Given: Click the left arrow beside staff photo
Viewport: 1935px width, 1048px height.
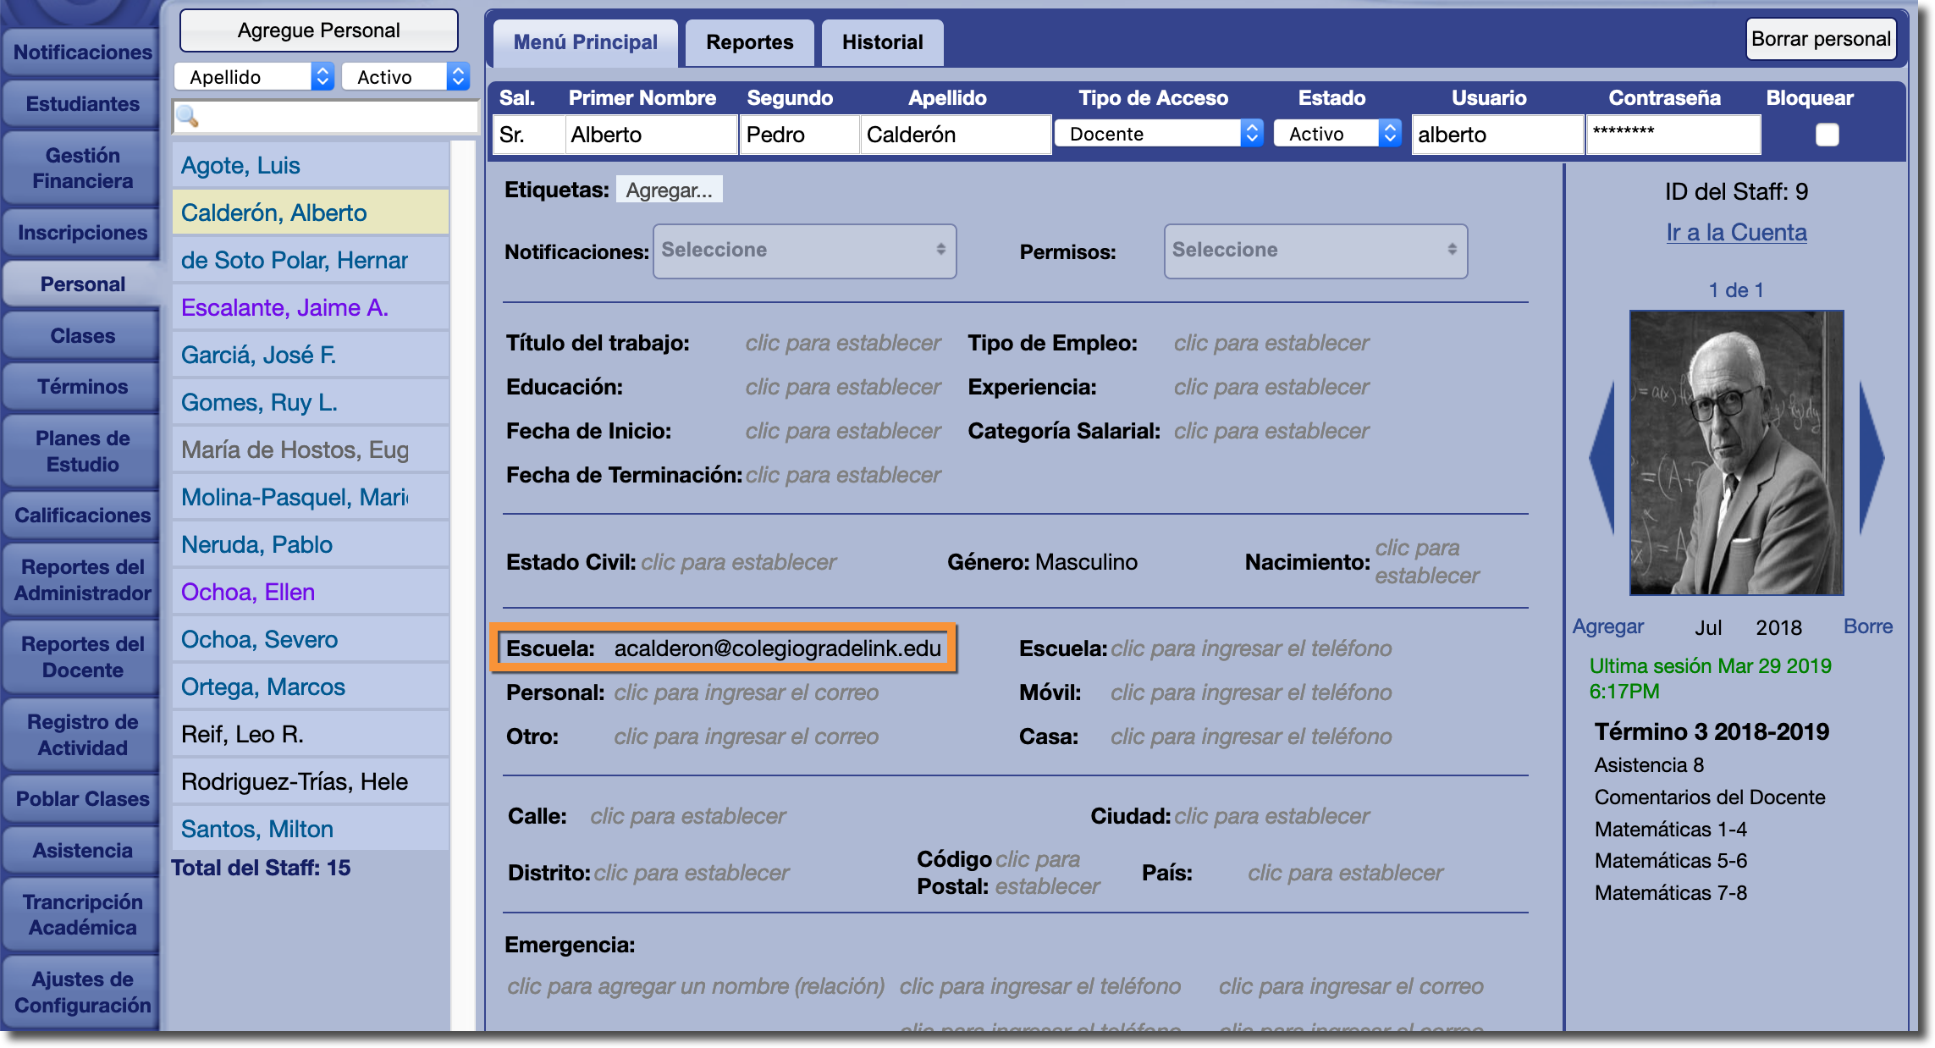Looking at the screenshot, I should click(x=1602, y=457).
